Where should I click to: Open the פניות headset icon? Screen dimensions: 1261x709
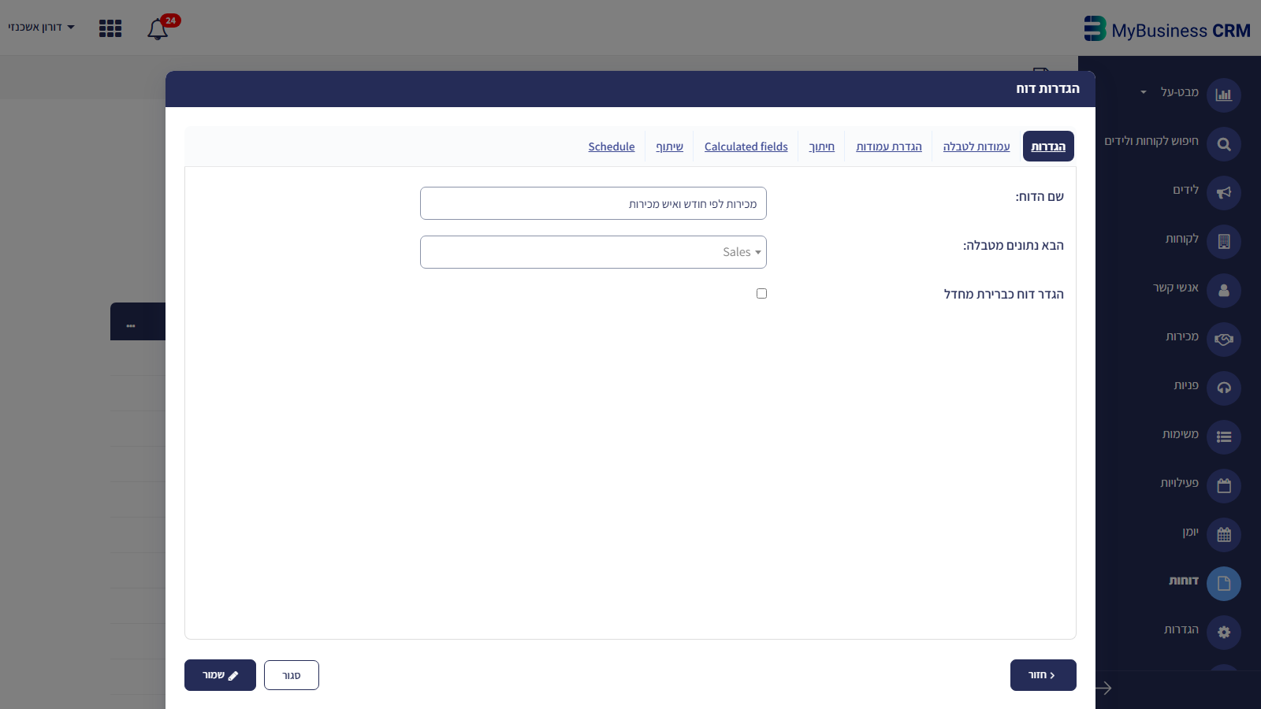(x=1223, y=388)
